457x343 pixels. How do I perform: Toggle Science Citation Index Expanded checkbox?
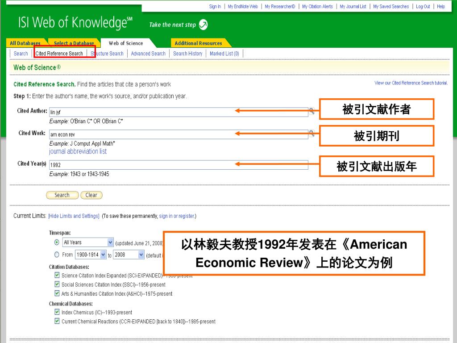tap(57, 275)
